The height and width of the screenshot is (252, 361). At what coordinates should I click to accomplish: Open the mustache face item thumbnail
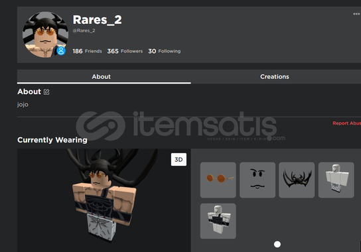pos(257,180)
